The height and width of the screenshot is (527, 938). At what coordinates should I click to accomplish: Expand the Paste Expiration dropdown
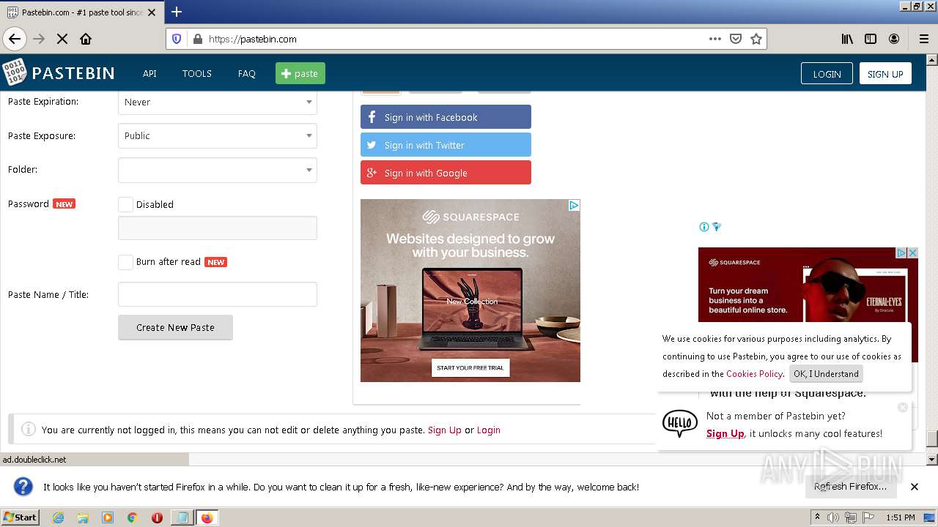tap(218, 102)
